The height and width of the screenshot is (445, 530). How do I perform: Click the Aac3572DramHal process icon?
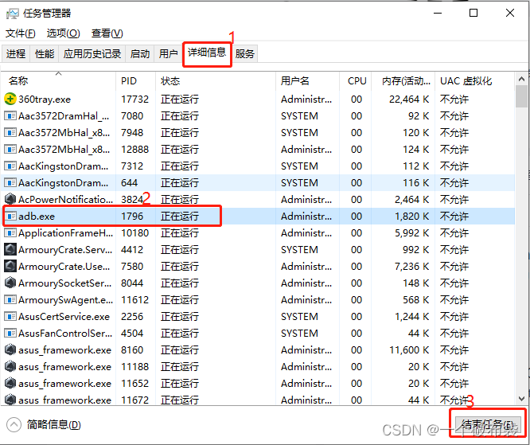click(10, 116)
